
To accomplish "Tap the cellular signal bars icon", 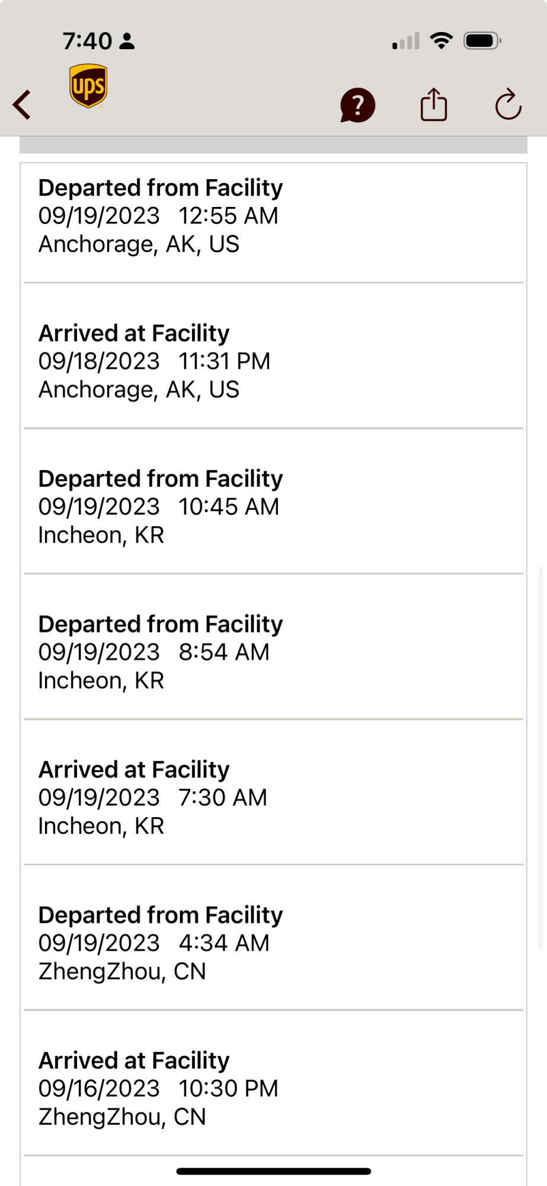I will (x=406, y=41).
